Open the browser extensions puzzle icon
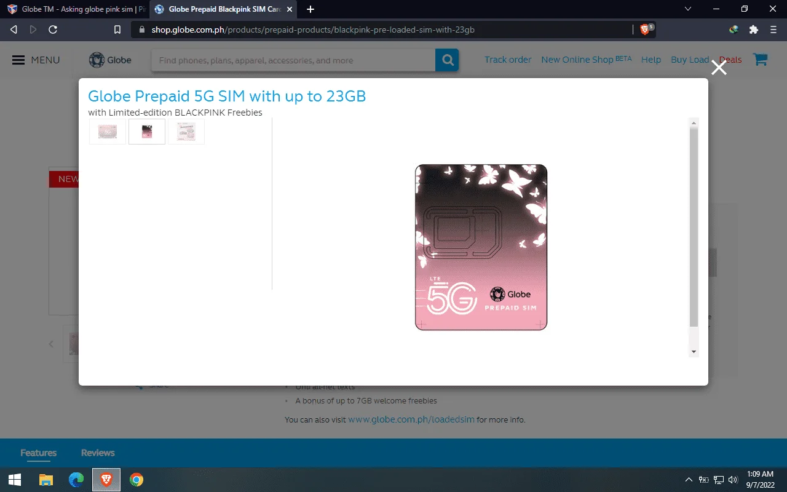This screenshot has height=492, width=787. (x=753, y=30)
